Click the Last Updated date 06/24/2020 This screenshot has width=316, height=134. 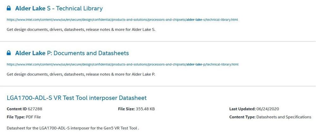point(268,109)
